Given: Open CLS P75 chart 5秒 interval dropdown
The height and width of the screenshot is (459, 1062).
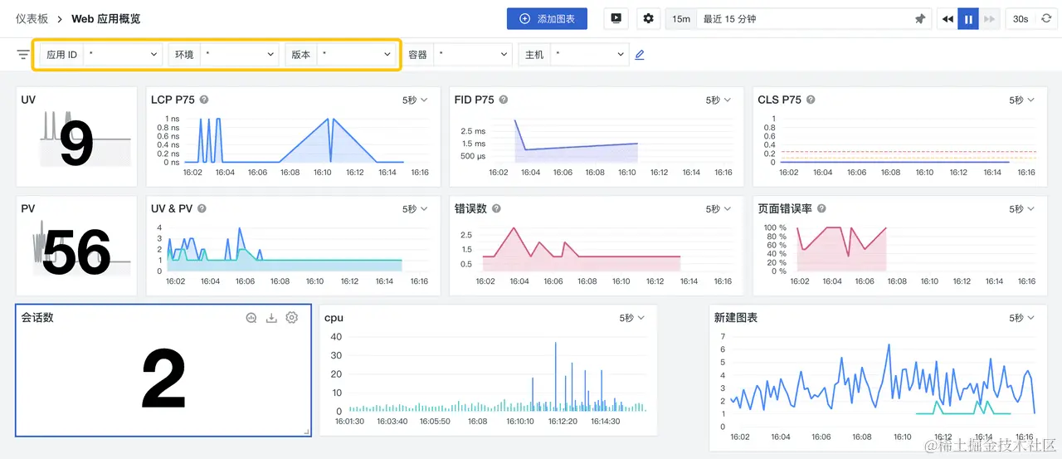Looking at the screenshot, I should point(1021,100).
